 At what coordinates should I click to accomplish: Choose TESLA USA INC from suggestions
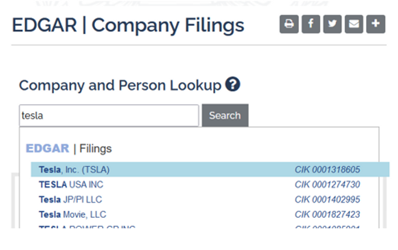[x=71, y=184]
